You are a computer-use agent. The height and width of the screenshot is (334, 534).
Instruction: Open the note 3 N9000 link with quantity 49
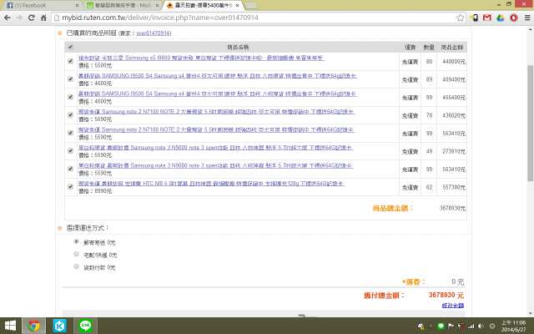coord(215,148)
